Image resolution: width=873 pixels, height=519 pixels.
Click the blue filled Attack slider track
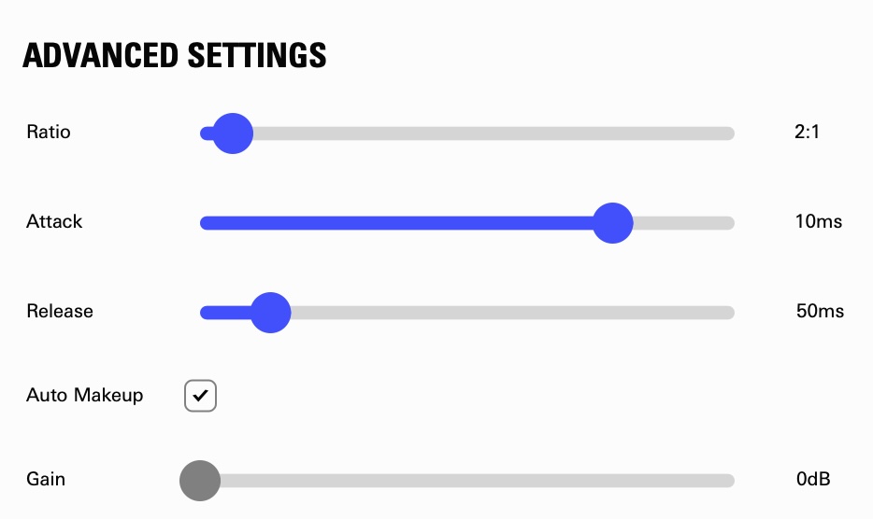click(x=402, y=223)
